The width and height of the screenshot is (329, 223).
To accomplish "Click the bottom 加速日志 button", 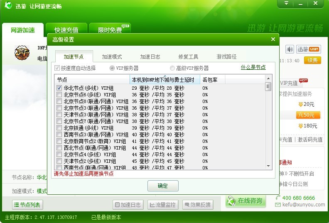I will point(128,205).
